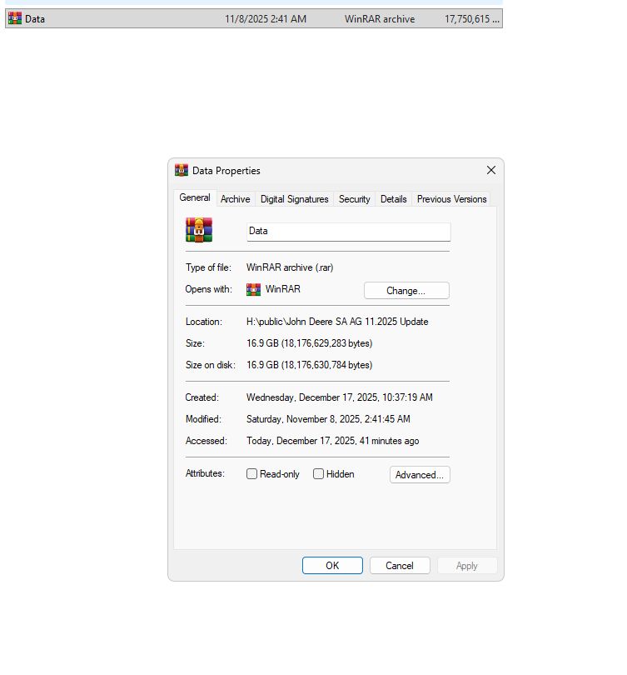Click the location path H:\public\John Deere text
Screen dimensions: 627x675
337,322
